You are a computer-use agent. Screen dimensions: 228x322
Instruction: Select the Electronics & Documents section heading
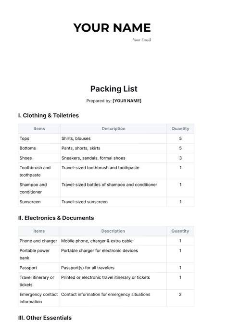click(x=56, y=218)
